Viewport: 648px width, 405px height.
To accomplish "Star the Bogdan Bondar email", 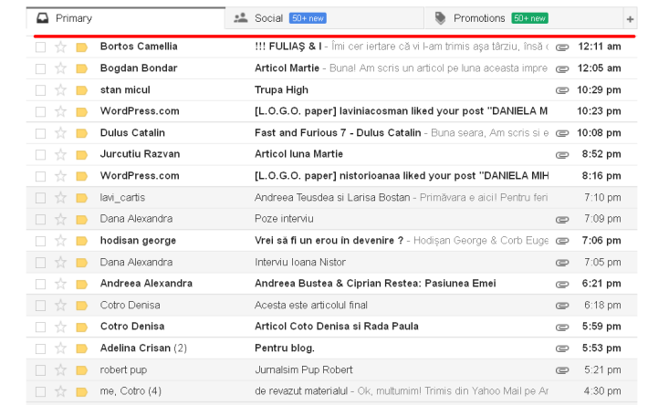I will (x=61, y=68).
